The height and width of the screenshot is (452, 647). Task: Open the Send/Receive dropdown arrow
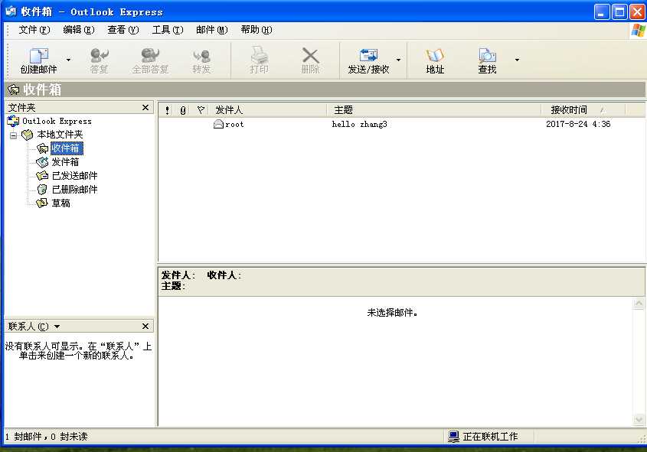pyautogui.click(x=399, y=60)
